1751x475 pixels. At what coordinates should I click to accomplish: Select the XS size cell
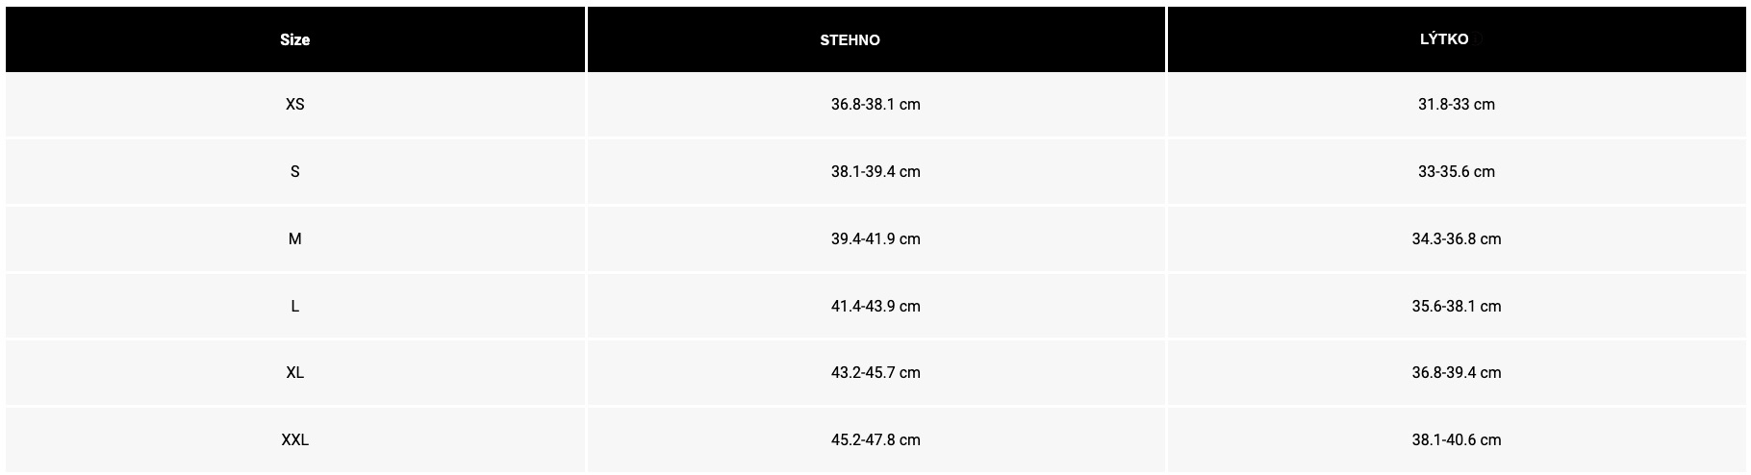(x=295, y=105)
